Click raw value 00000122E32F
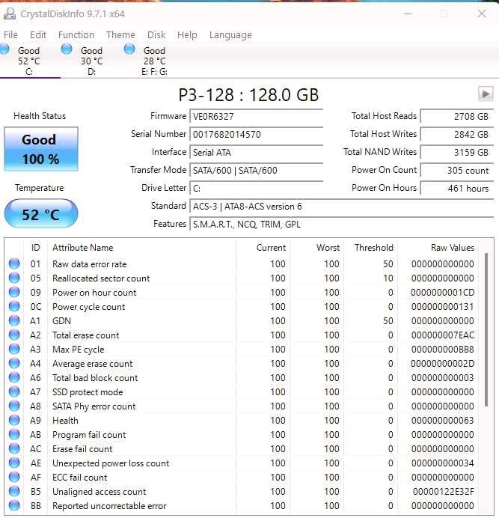The height and width of the screenshot is (518, 499). pos(444,492)
